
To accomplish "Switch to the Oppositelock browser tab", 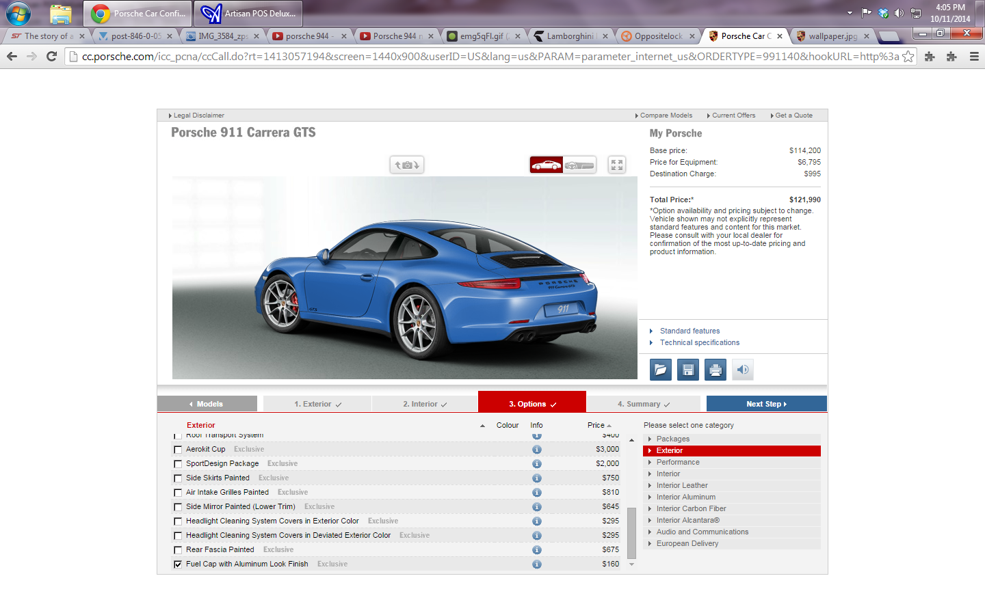I will pos(658,36).
